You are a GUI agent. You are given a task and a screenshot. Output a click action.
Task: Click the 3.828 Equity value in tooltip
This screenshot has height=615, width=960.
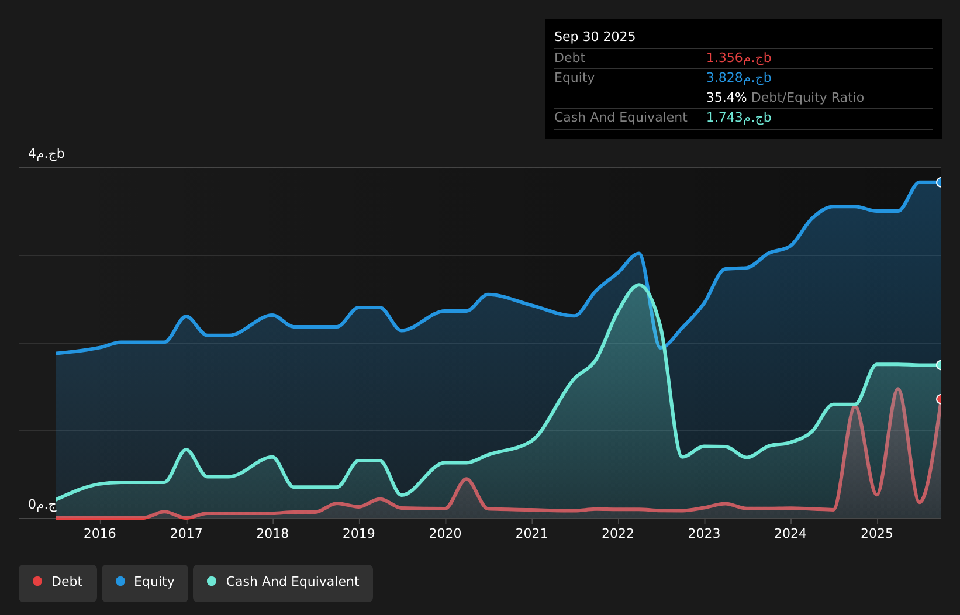tap(738, 78)
